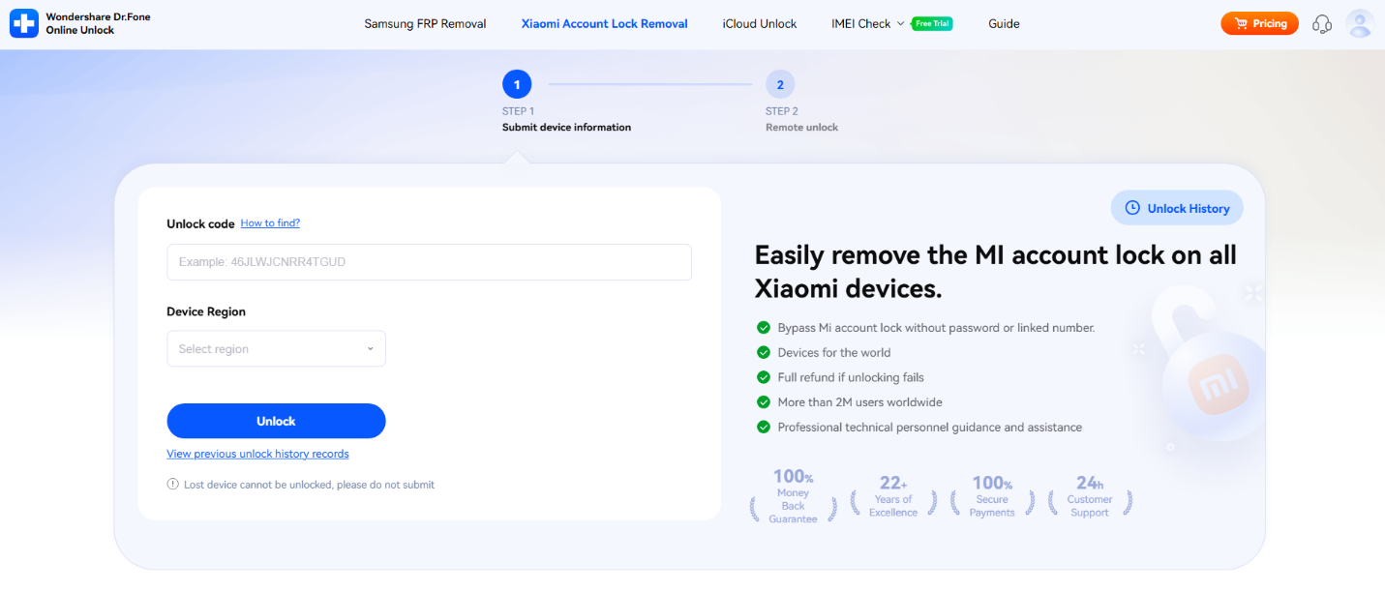Select the step 1 circle indicator
The height and width of the screenshot is (592, 1385).
tap(517, 85)
